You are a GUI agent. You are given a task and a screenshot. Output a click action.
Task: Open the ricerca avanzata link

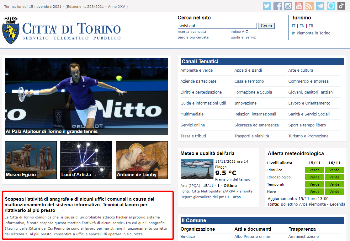pos(192,32)
